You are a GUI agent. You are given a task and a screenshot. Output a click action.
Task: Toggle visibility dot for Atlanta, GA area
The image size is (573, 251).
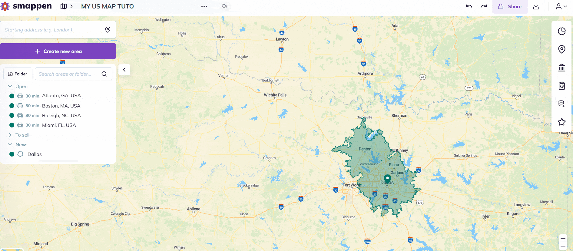(12, 96)
